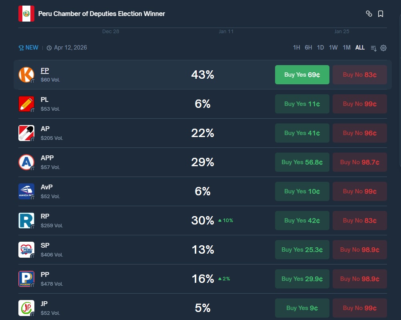Image resolution: width=401 pixels, height=320 pixels.
Task: Click the RP party logo
Action: (26, 221)
